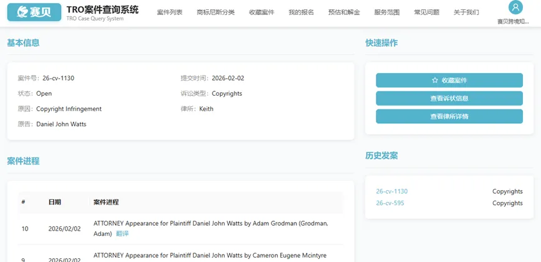This screenshot has height=262, width=541.
Task: Click 基本信息 section heading
Action: click(x=23, y=43)
